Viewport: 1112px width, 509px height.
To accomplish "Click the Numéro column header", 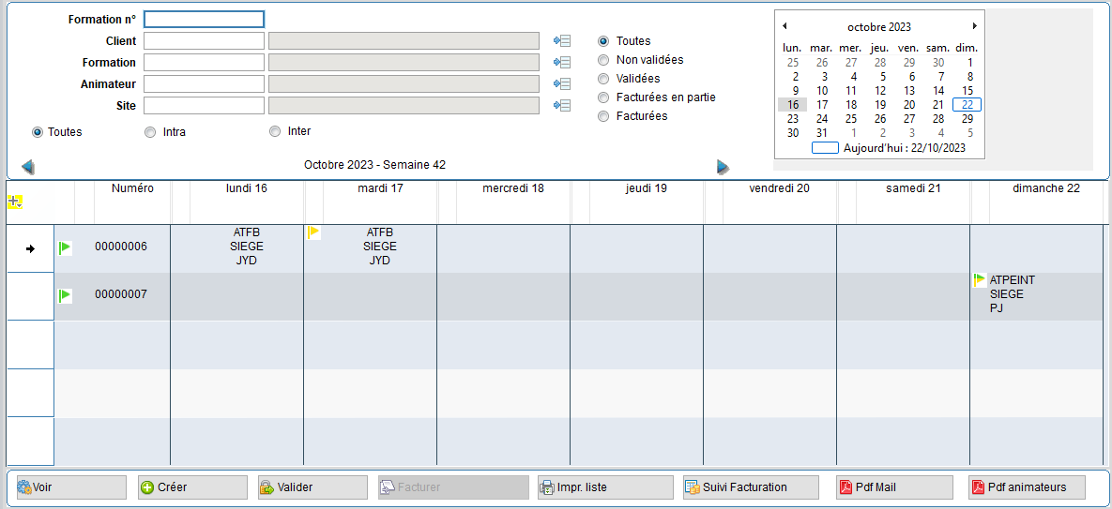I will click(x=132, y=188).
